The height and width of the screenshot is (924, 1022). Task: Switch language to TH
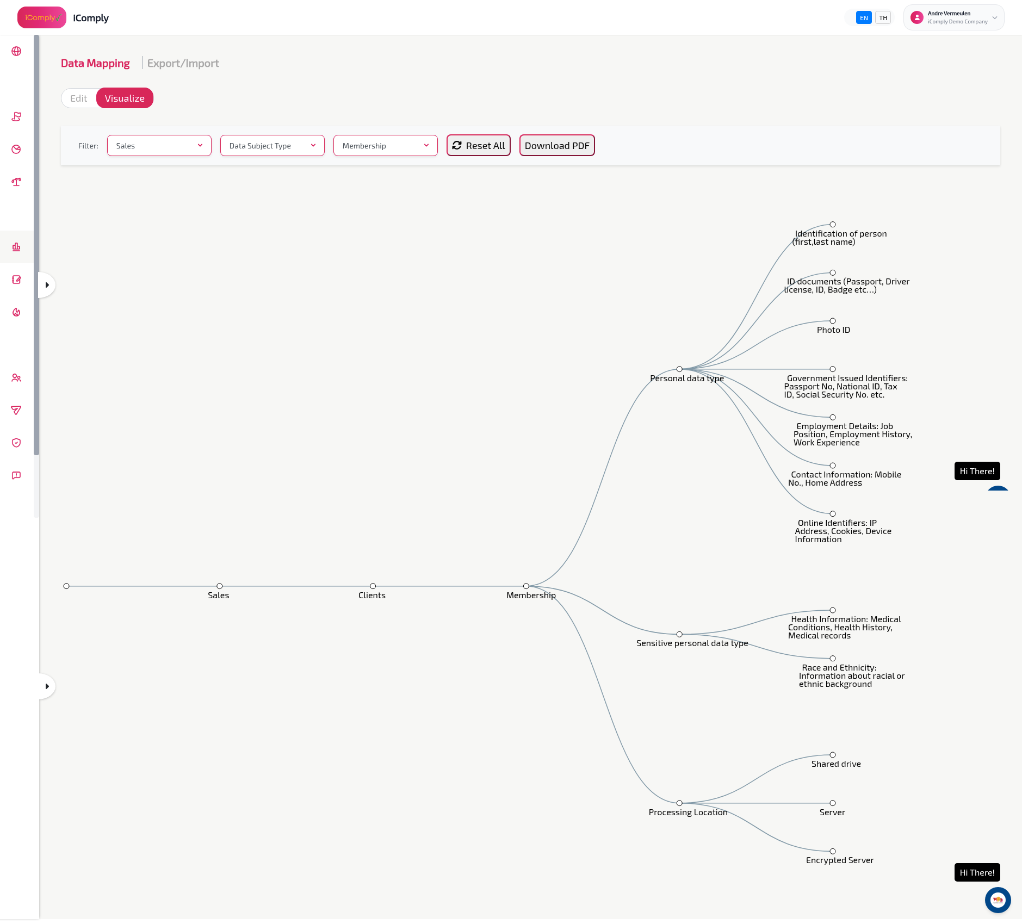pos(883,17)
